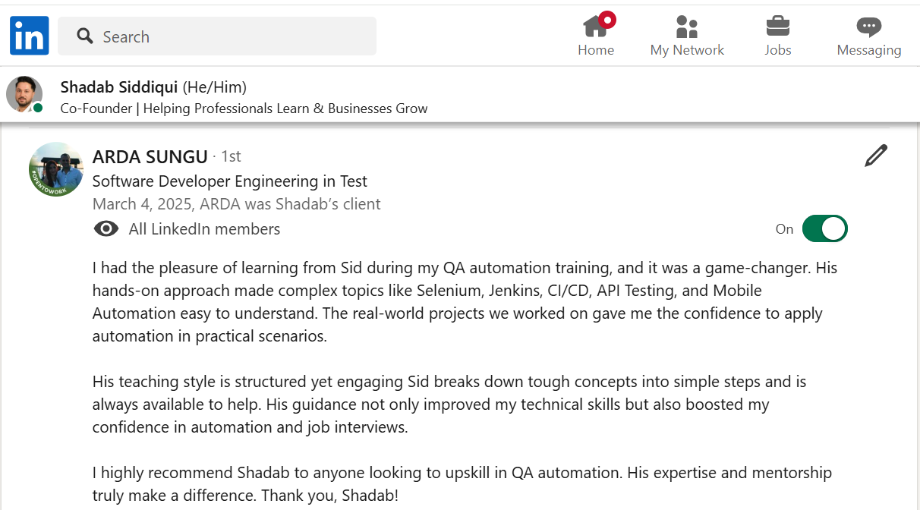Click the red Home notification badge
Screen dimensions: 920x510
(x=607, y=20)
